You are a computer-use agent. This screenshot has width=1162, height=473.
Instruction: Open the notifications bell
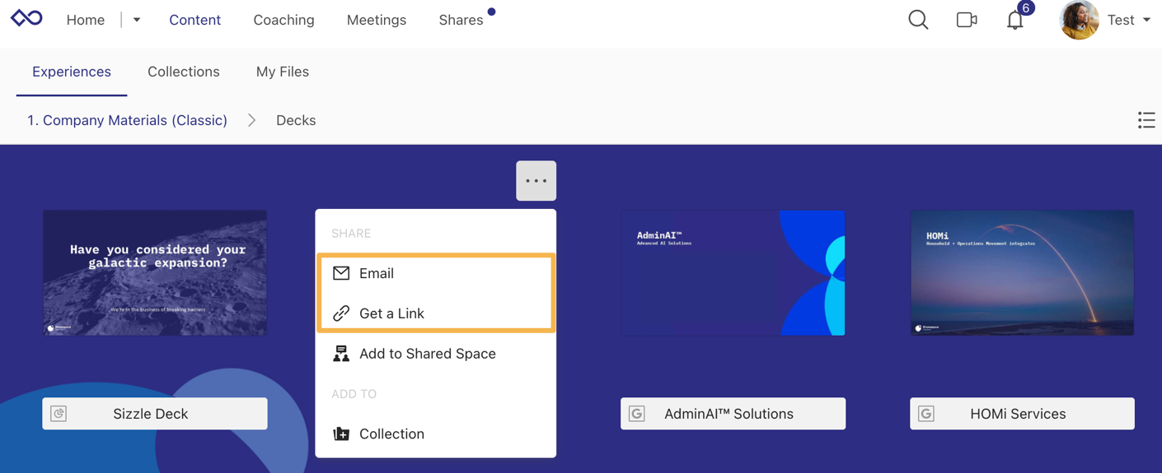pos(1015,21)
